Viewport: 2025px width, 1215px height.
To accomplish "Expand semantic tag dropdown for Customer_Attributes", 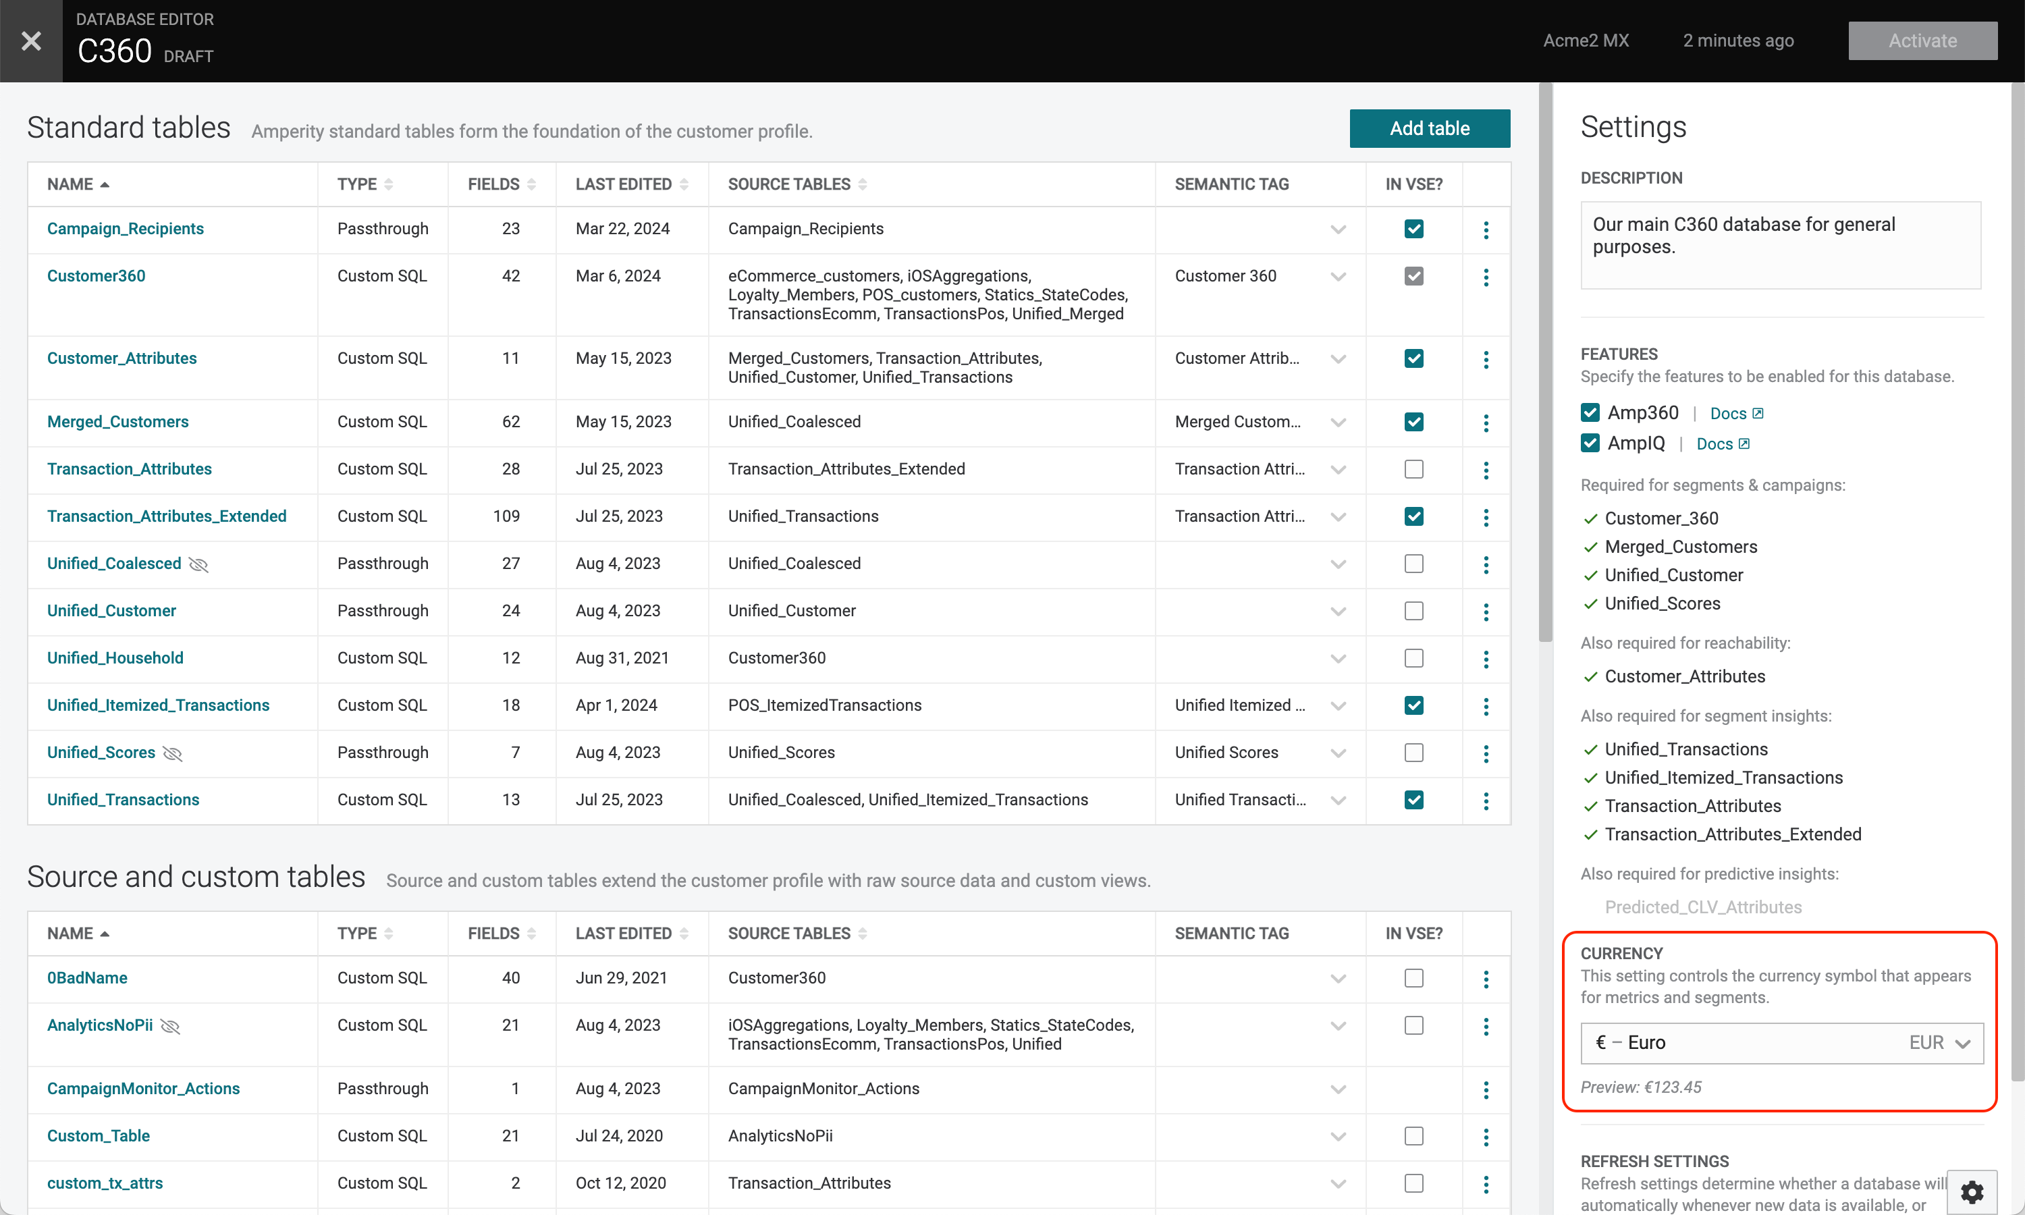I will coord(1339,358).
